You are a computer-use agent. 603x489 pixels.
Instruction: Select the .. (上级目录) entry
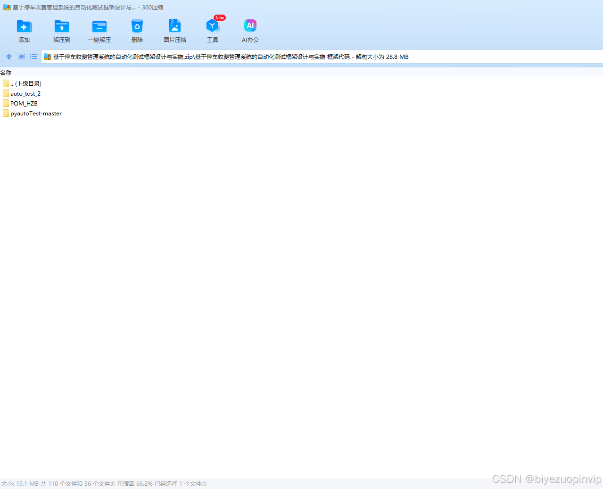click(26, 84)
